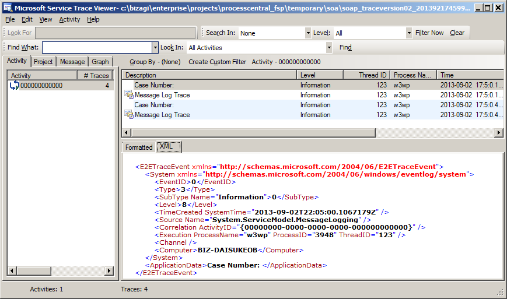Click the Activity - 000000000000 toolbar label
The height and width of the screenshot is (299, 507).
[286, 62]
